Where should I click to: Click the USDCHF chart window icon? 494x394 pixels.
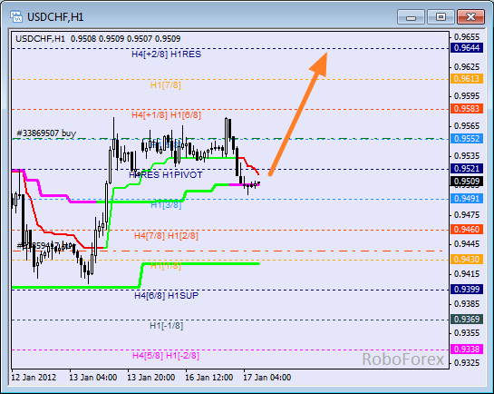point(16,16)
